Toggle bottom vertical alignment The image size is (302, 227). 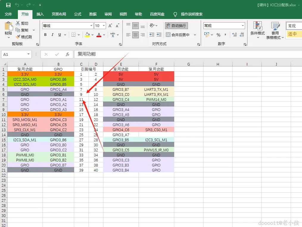coord(143,26)
